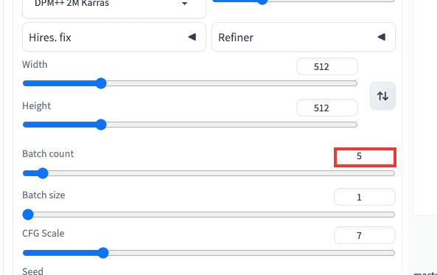Image resolution: width=437 pixels, height=275 pixels.
Task: Expand the Refiner triangle arrow
Action: coord(382,37)
